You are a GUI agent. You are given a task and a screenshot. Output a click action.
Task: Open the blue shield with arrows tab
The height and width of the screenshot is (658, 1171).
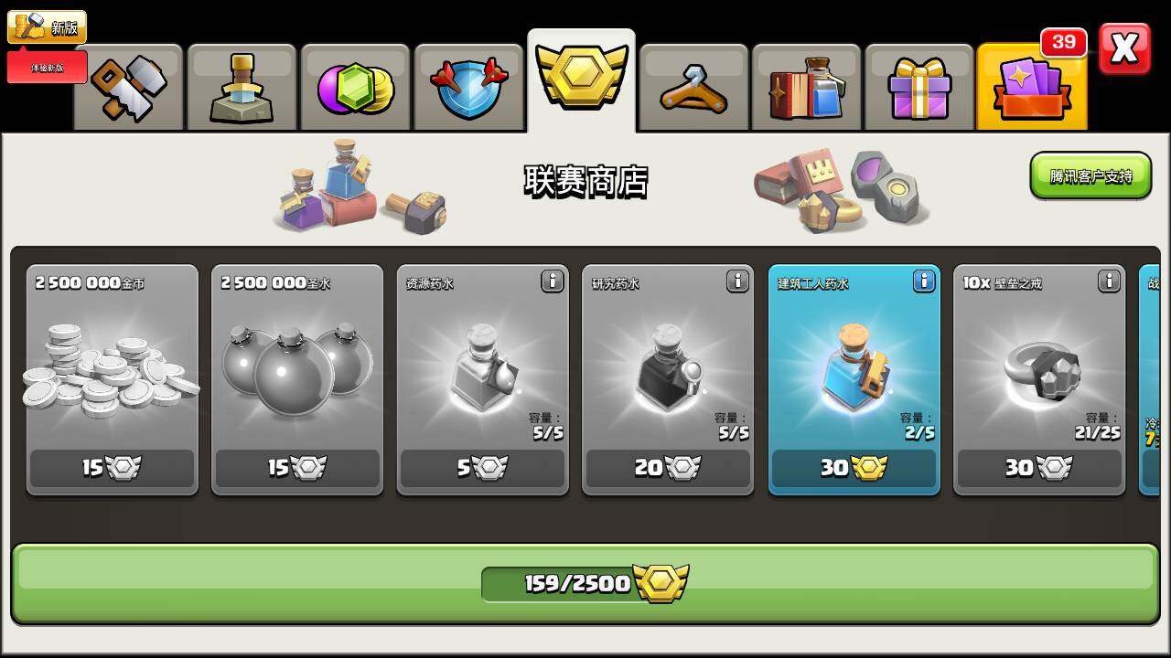[468, 88]
